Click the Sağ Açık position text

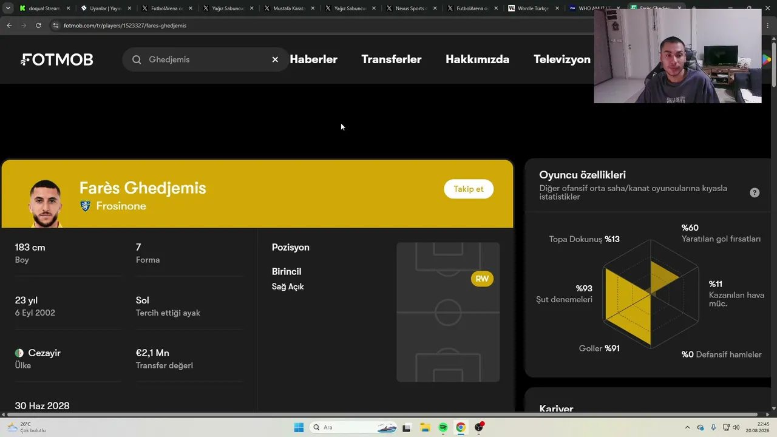[288, 286]
